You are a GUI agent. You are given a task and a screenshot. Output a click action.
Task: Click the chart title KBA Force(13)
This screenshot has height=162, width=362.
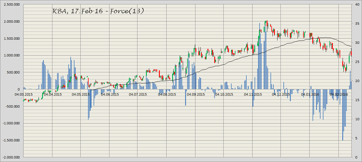point(98,11)
